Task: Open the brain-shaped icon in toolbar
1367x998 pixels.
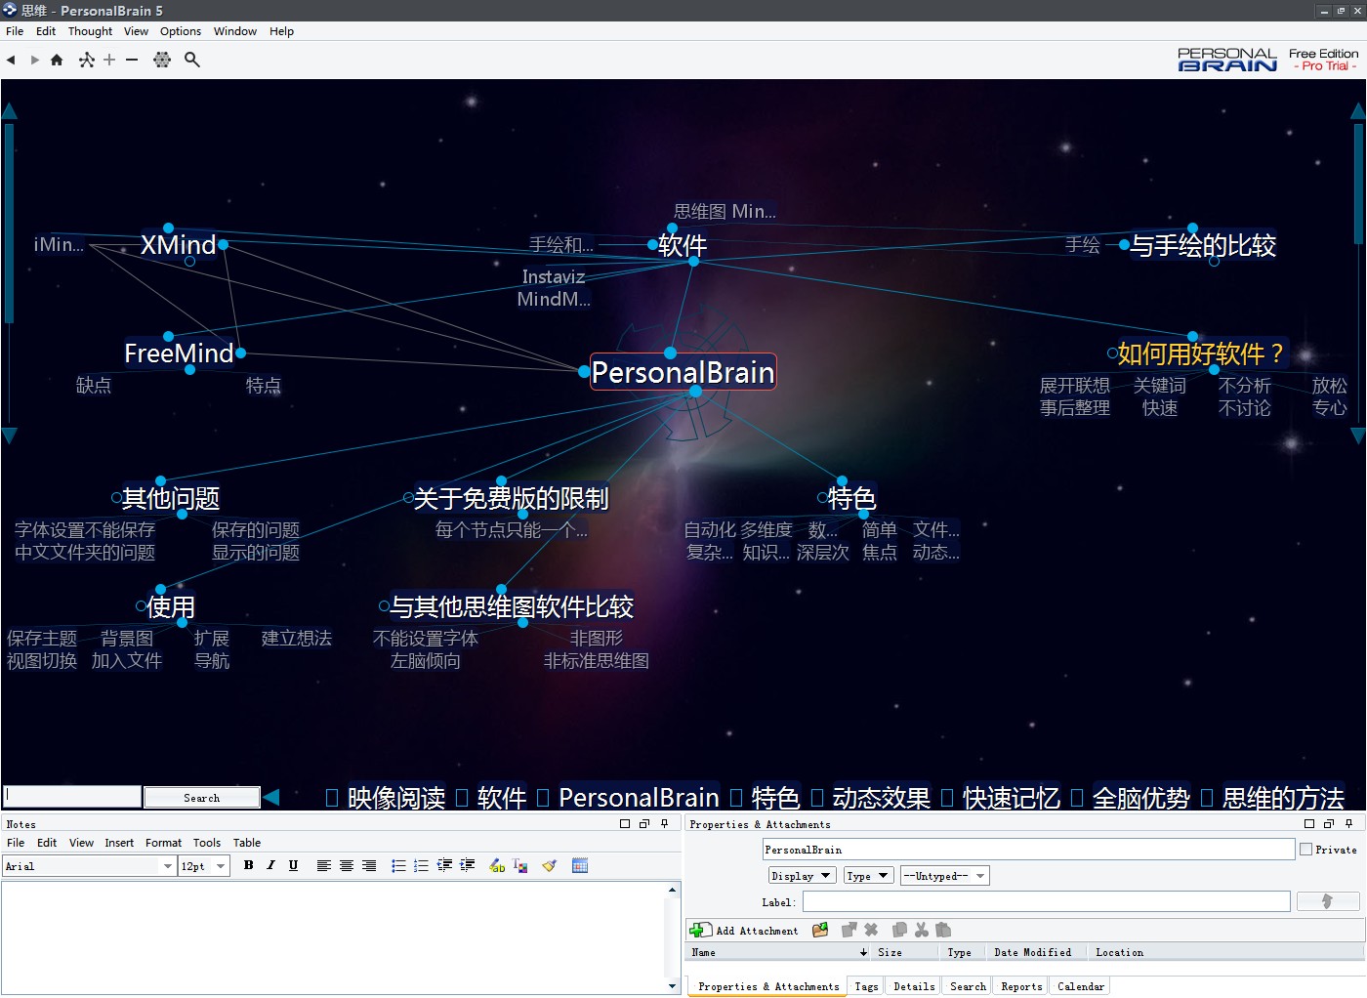Action: pyautogui.click(x=162, y=60)
